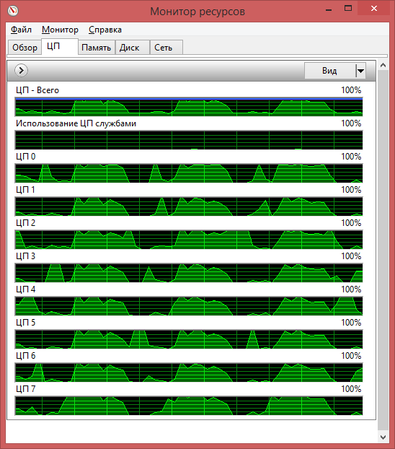The height and width of the screenshot is (449, 395).
Task: Click the Использование ЦП службами graph
Action: (189, 140)
